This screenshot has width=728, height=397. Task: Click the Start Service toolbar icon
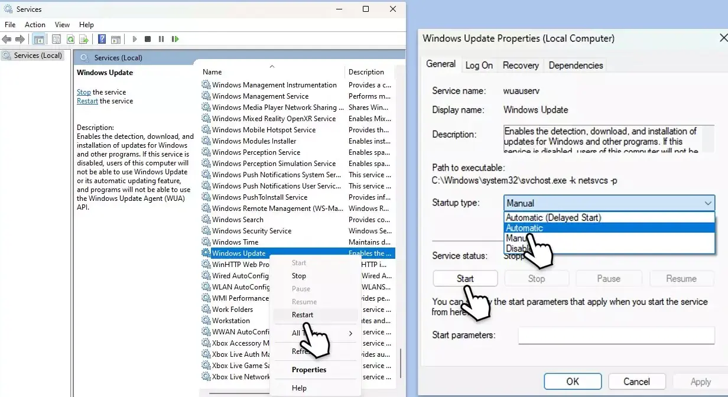pos(135,39)
